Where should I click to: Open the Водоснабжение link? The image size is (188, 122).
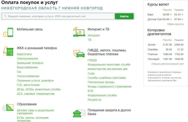27,67
